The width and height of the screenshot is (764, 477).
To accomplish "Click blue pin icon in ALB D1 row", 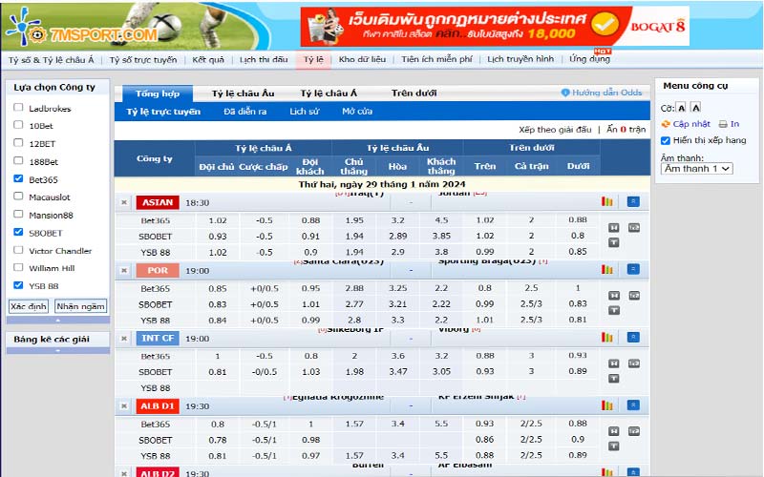I will point(633,404).
